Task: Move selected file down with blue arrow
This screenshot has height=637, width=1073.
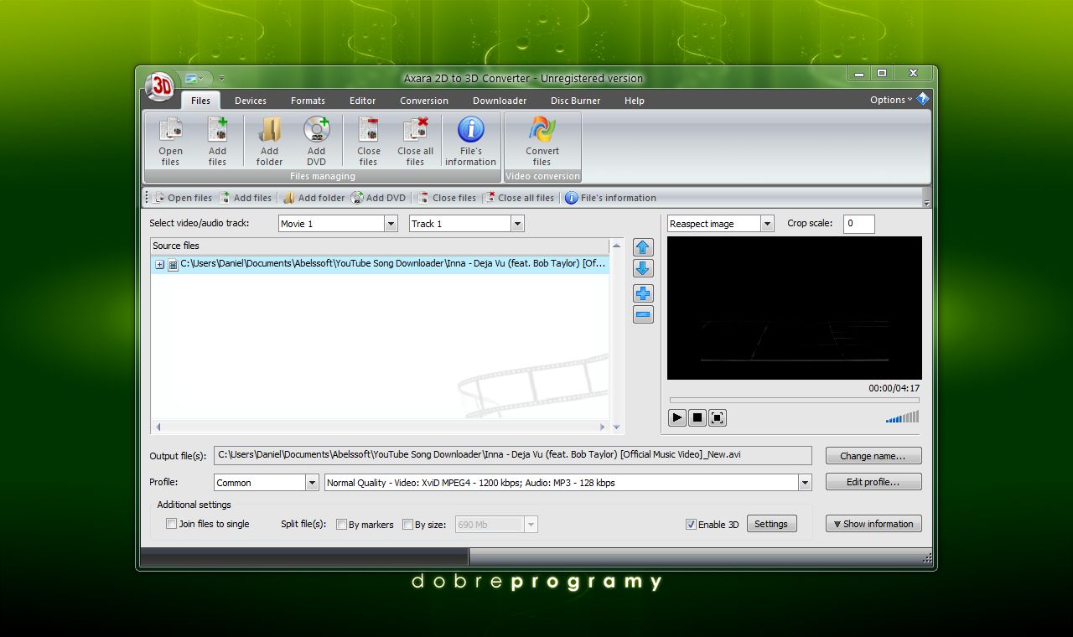Action: [x=643, y=268]
